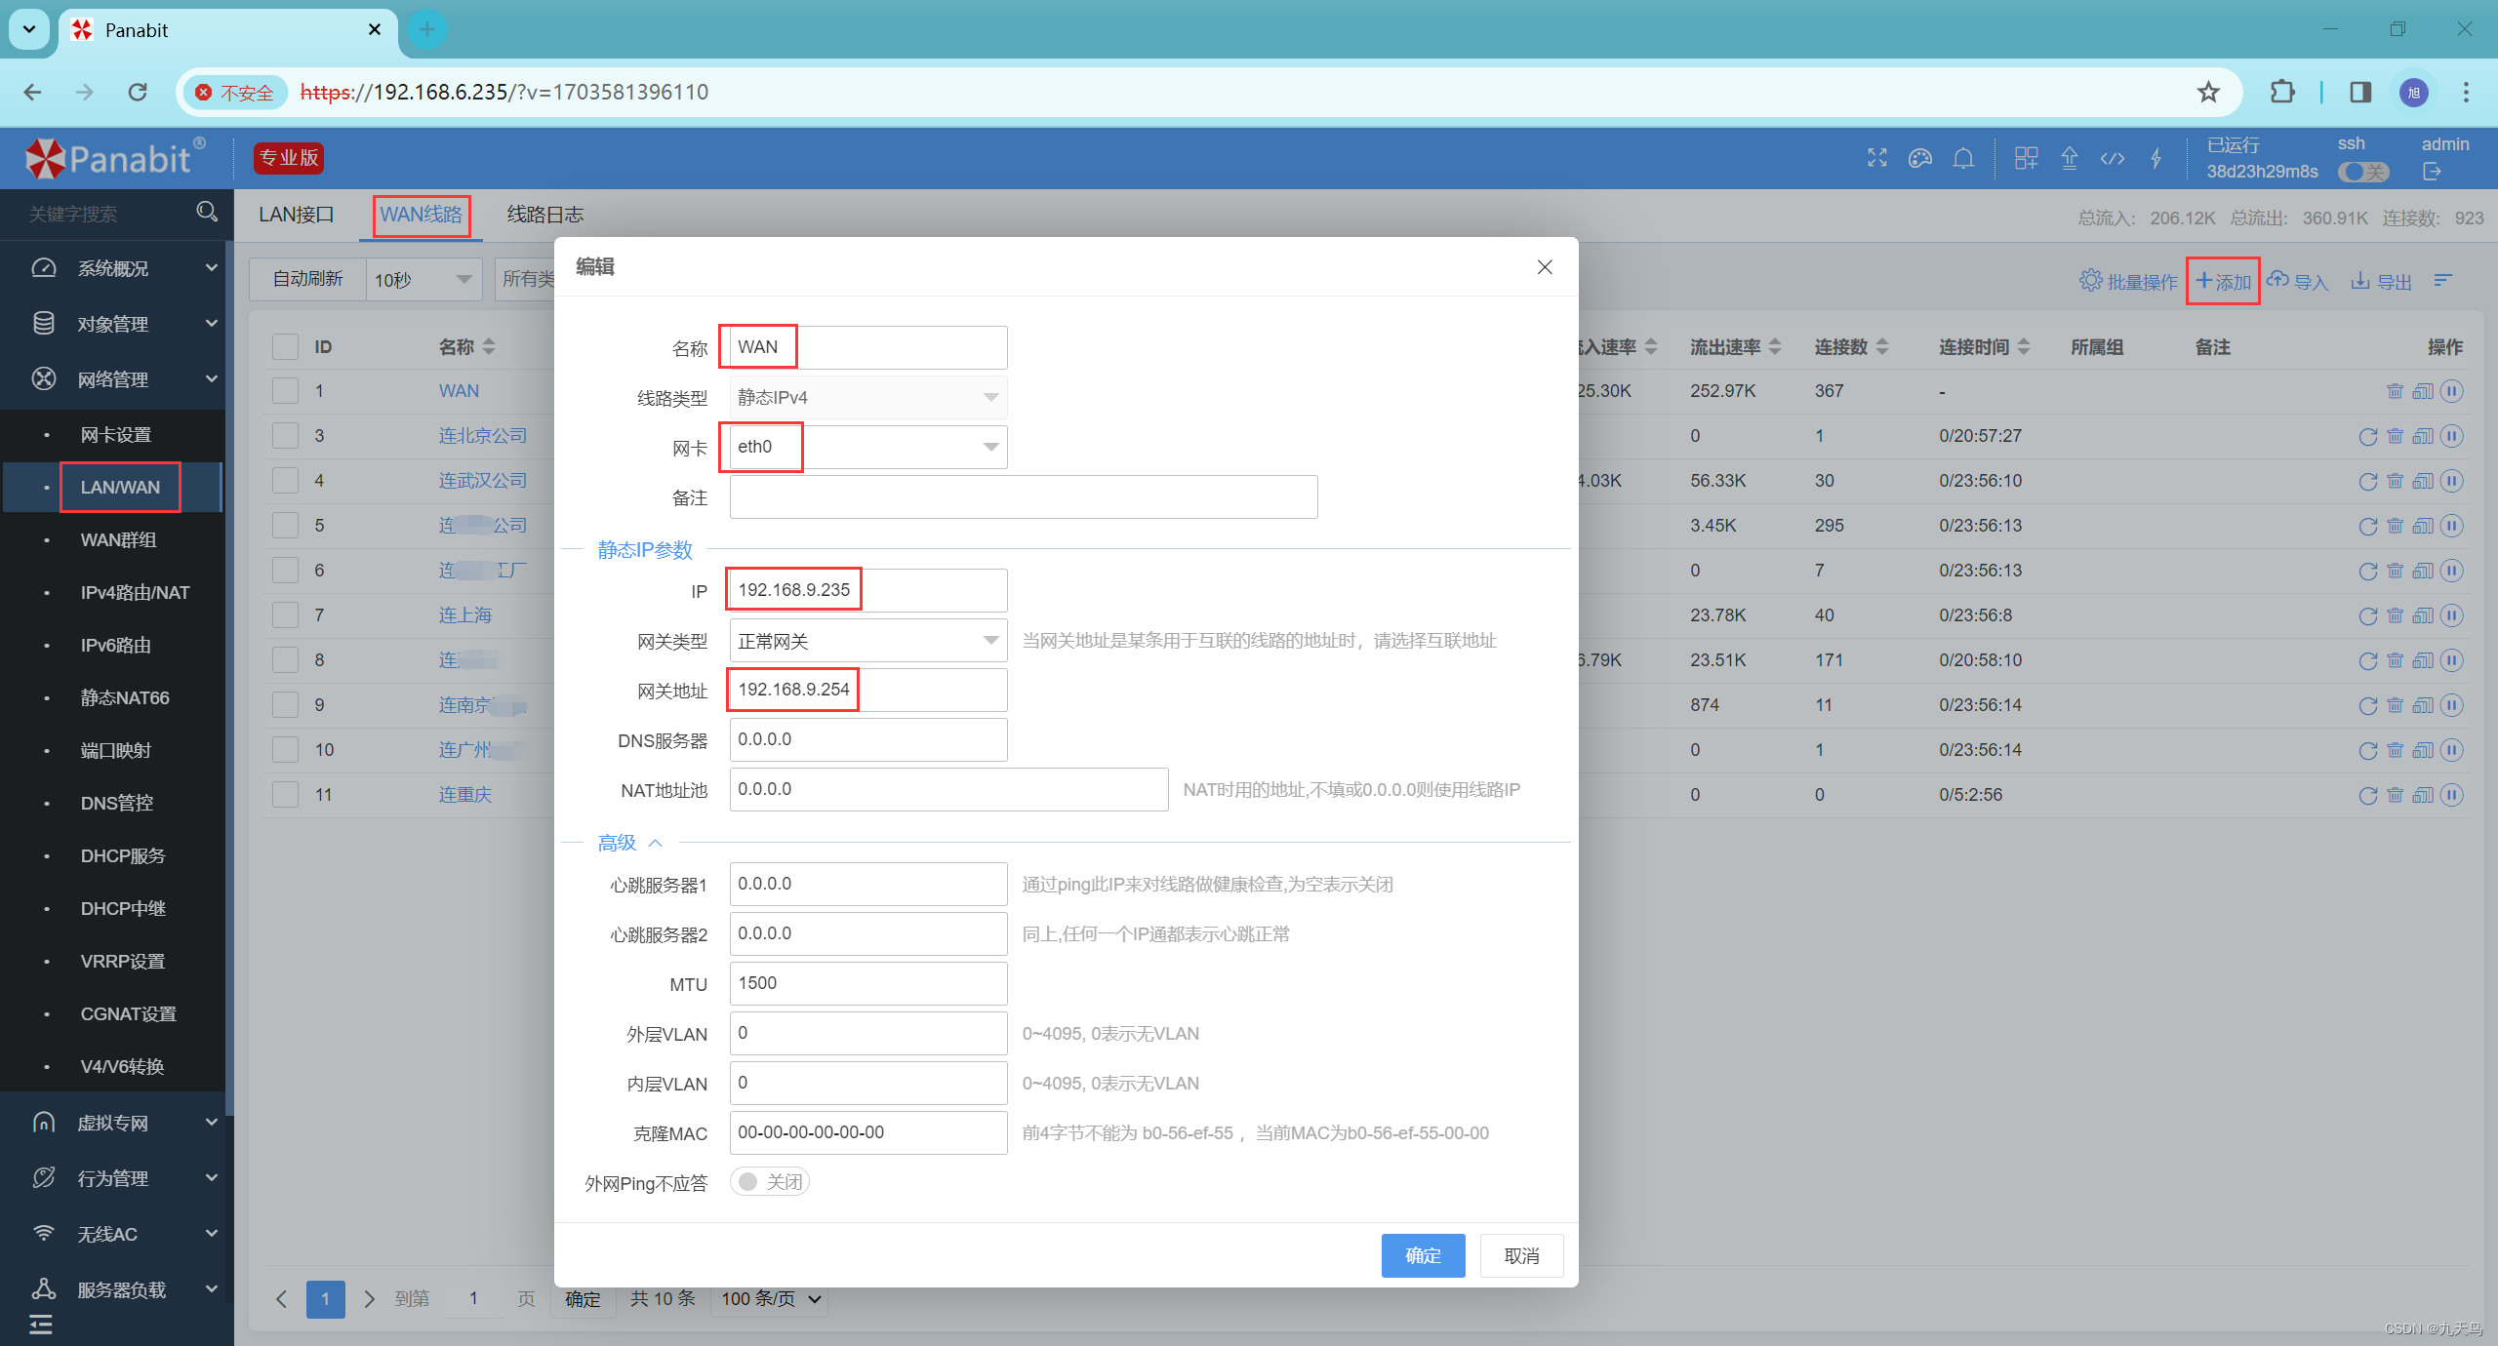Image resolution: width=2498 pixels, height=1346 pixels.
Task: Click the notification bell icon
Action: (x=1963, y=158)
